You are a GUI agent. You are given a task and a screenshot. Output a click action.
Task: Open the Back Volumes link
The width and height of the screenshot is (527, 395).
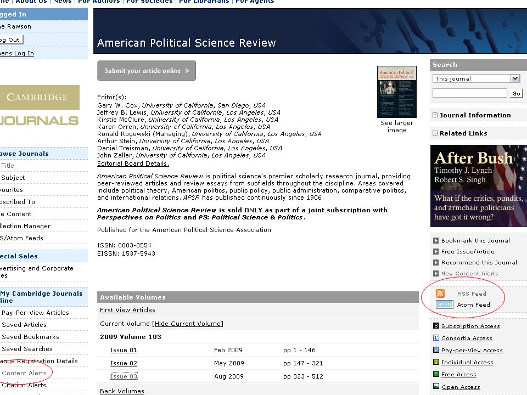122,391
